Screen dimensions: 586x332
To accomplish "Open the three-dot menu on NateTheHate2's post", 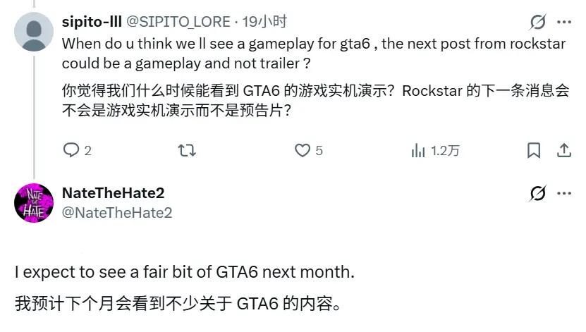I will click(564, 193).
